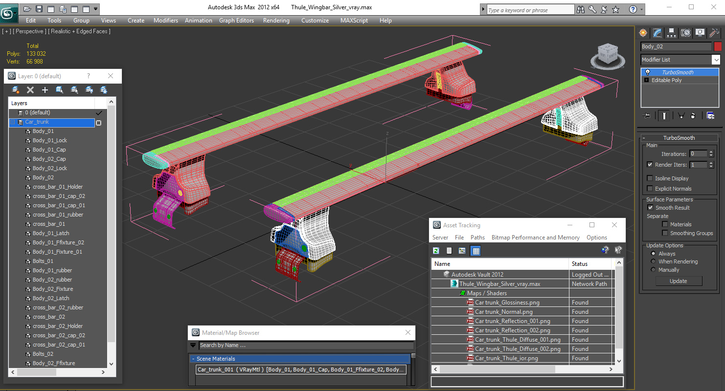This screenshot has width=725, height=391.
Task: Increment the Iterations spinner
Action: [711, 152]
